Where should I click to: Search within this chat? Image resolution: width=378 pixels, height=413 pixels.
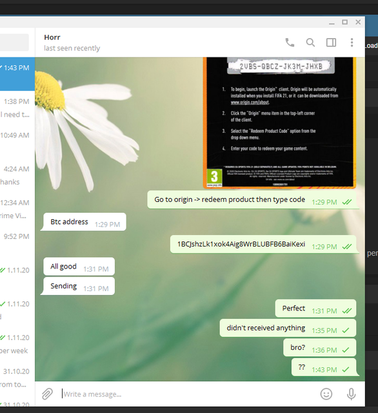(310, 43)
